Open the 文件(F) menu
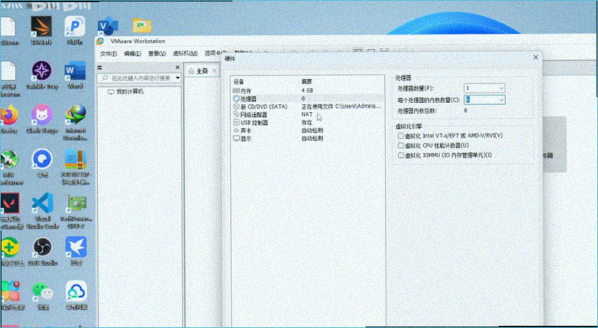The width and height of the screenshot is (598, 328). click(109, 54)
